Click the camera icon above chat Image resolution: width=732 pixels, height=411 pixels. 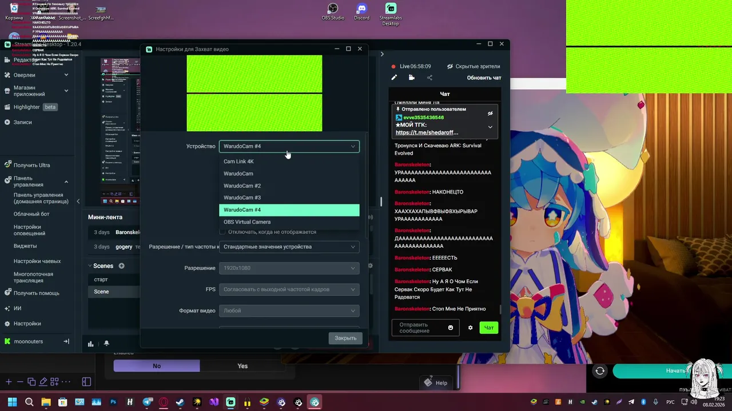point(411,78)
